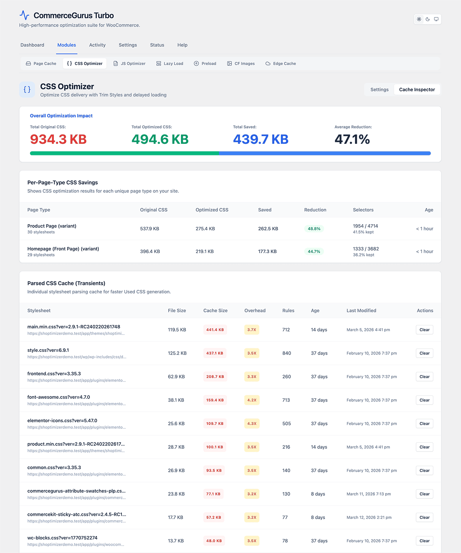Click green optimized portion of impact bar
Image resolution: width=461 pixels, height=553 pixels.
click(124, 153)
